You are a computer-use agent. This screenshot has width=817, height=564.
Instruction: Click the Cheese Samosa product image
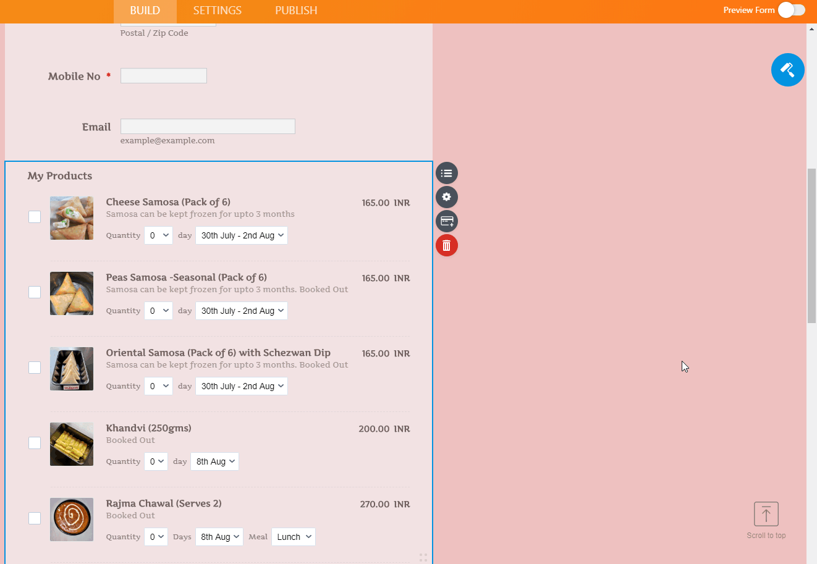[72, 218]
